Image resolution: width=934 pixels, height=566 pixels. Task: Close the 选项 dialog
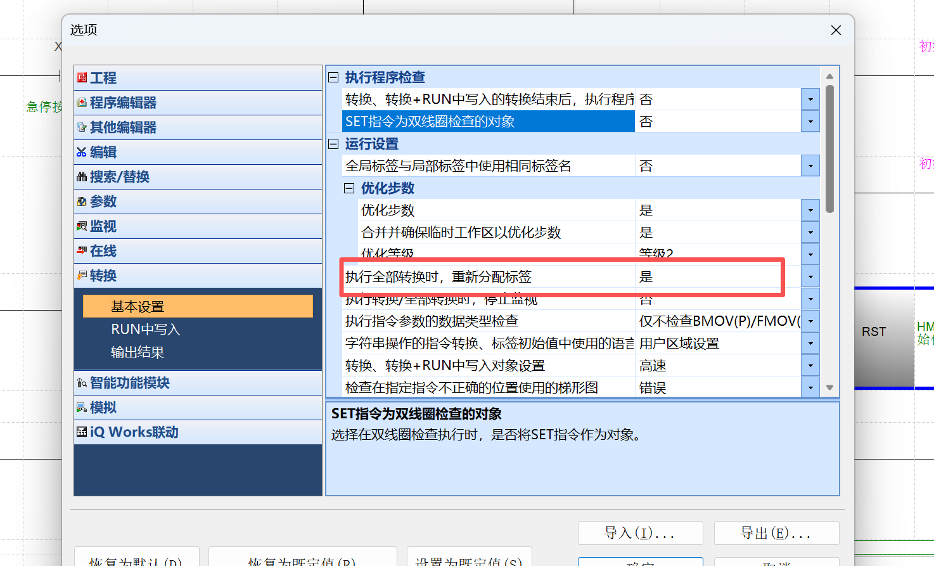[836, 30]
